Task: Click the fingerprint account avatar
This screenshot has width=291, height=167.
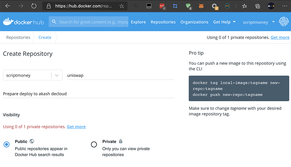Action: point(284,22)
